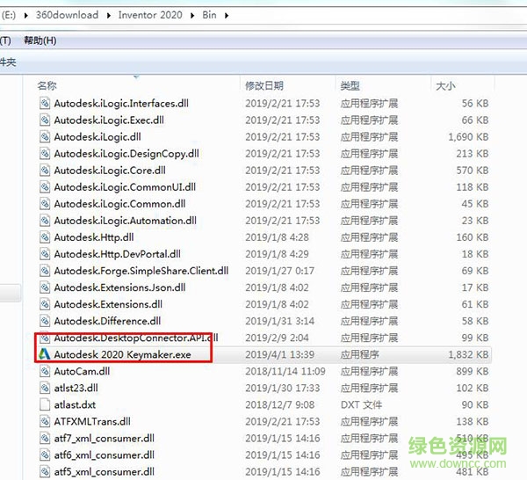Click the Autodesk.iLogic.CommonUI.dll file icon
The width and height of the screenshot is (527, 480).
(45, 187)
